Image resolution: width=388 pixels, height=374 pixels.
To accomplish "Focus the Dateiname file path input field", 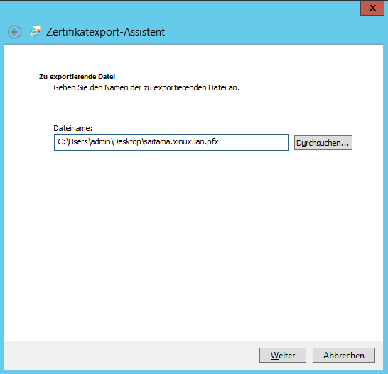I will (x=171, y=142).
